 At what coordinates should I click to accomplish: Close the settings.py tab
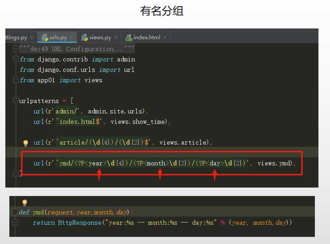32,37
